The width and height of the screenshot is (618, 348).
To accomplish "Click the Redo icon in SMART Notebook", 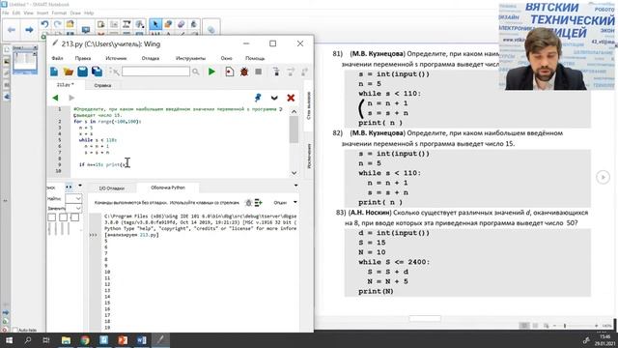I will [58, 24].
